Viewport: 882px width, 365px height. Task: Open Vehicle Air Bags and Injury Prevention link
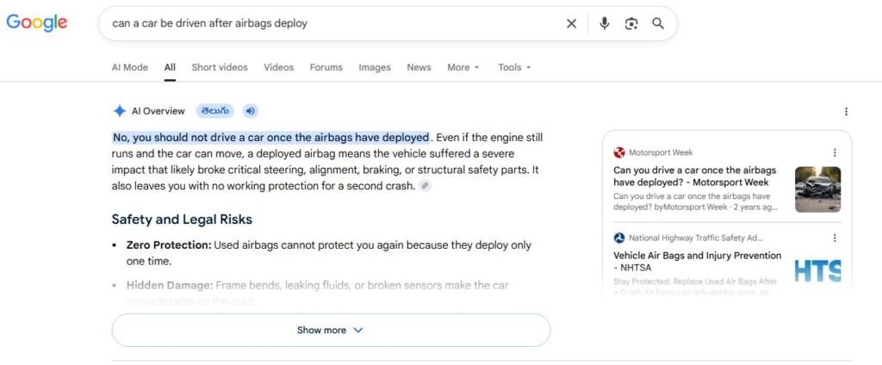[698, 262]
